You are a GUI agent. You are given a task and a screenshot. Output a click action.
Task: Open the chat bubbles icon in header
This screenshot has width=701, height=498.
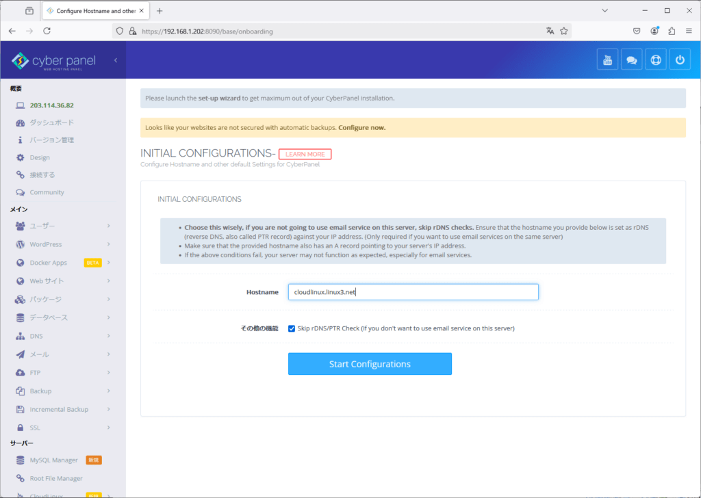631,60
